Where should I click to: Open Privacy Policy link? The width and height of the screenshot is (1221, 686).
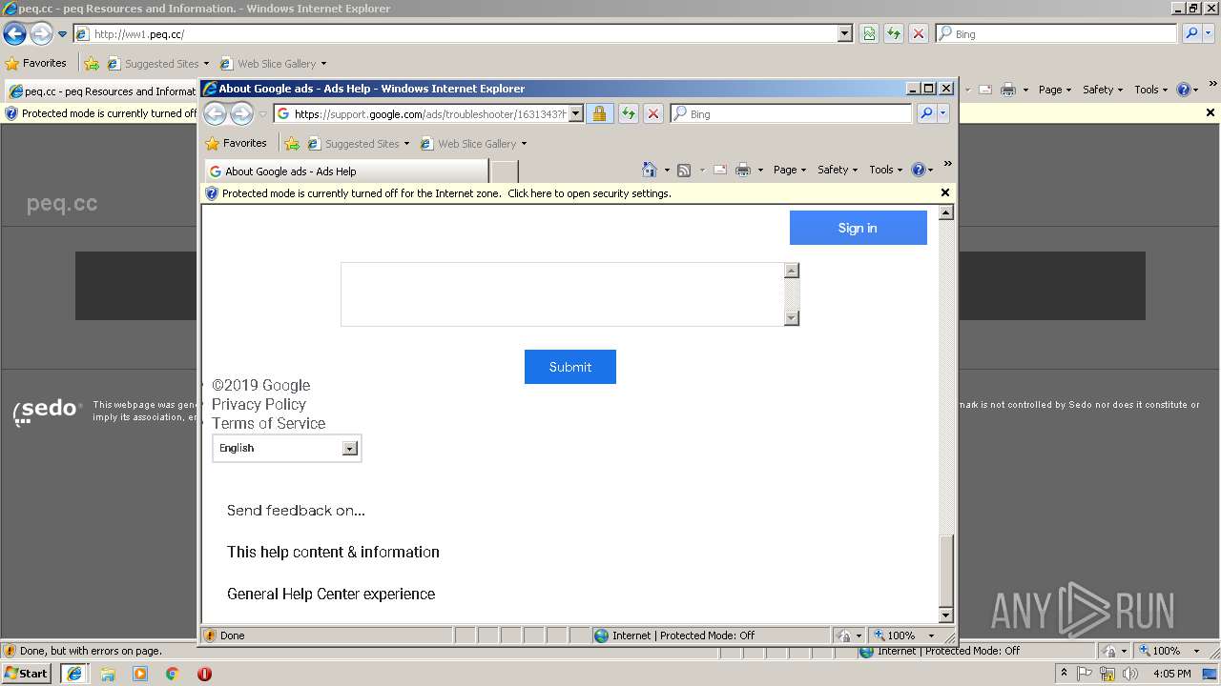(x=259, y=404)
